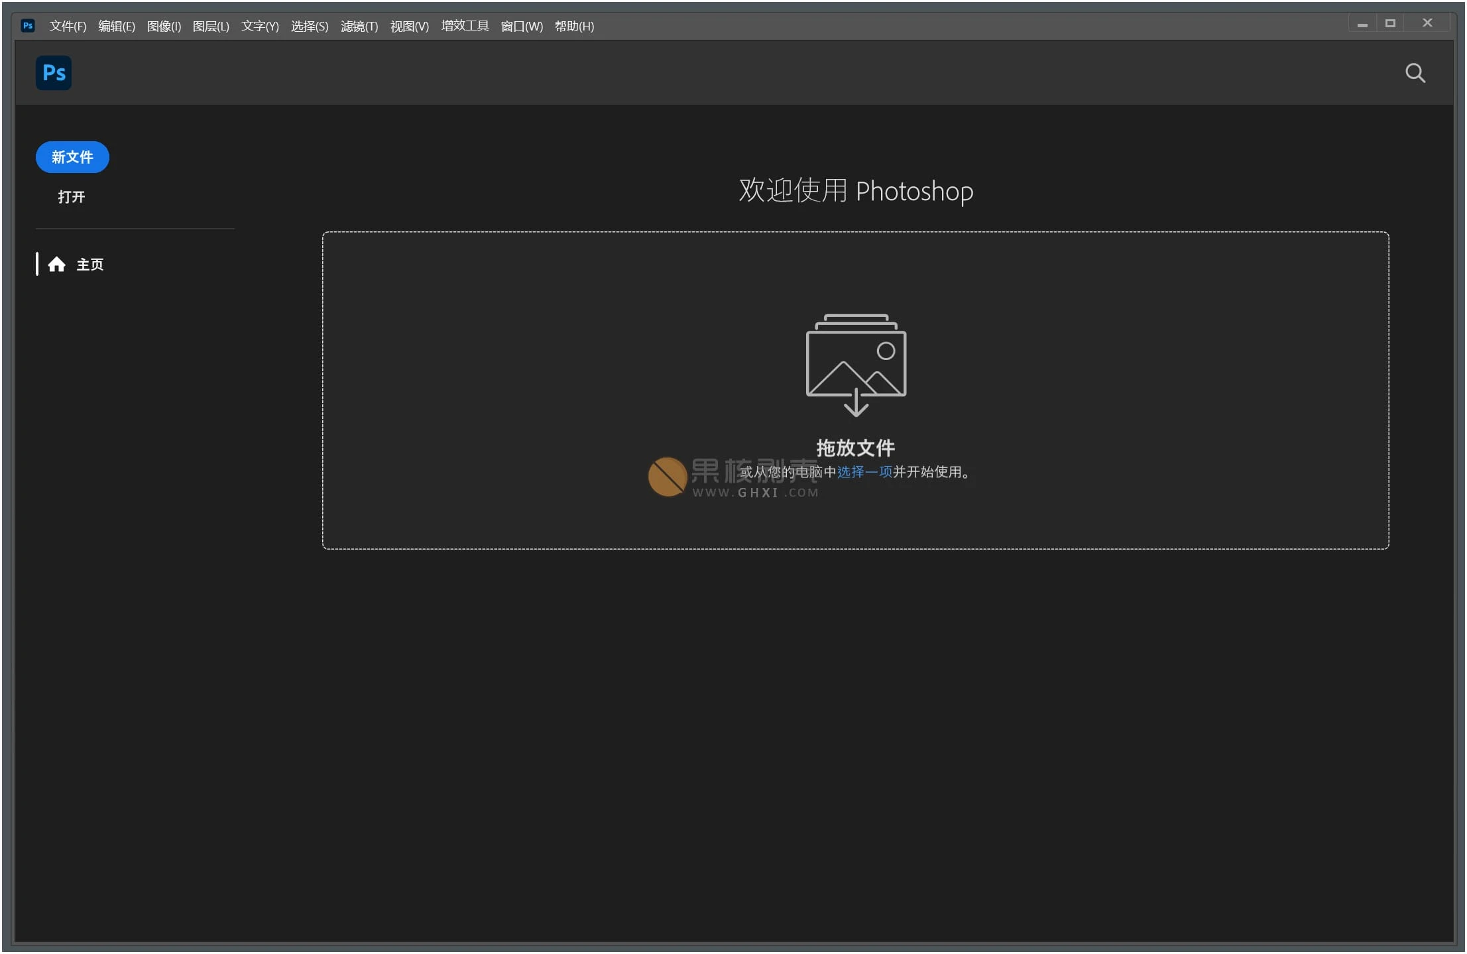
Task: Close the Photoshop window
Action: (x=1427, y=23)
